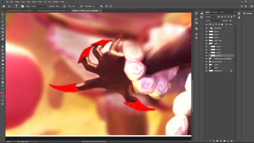Select the Lasso tool

3,21
